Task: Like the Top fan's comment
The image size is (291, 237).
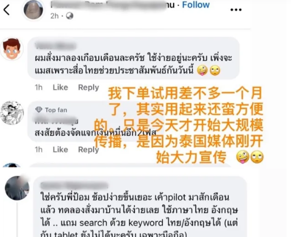Action: 60,149
